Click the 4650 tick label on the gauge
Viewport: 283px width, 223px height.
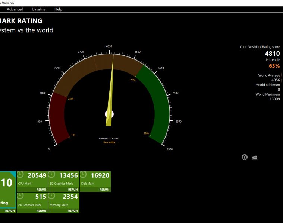coord(109,46)
